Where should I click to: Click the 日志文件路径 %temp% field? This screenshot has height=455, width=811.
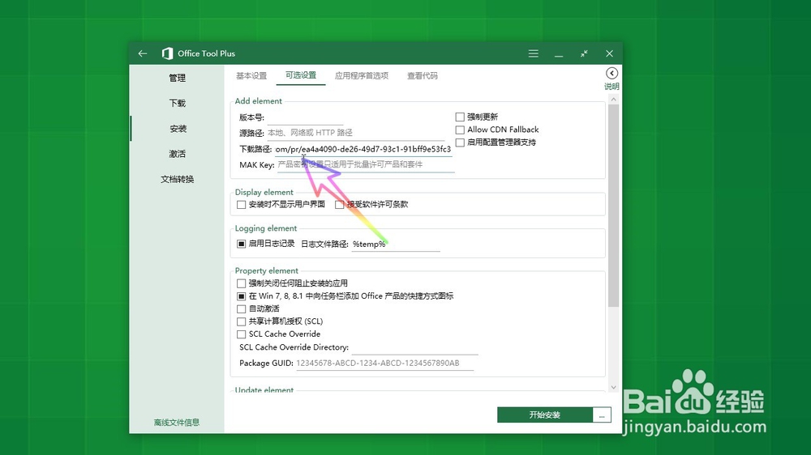coord(396,245)
